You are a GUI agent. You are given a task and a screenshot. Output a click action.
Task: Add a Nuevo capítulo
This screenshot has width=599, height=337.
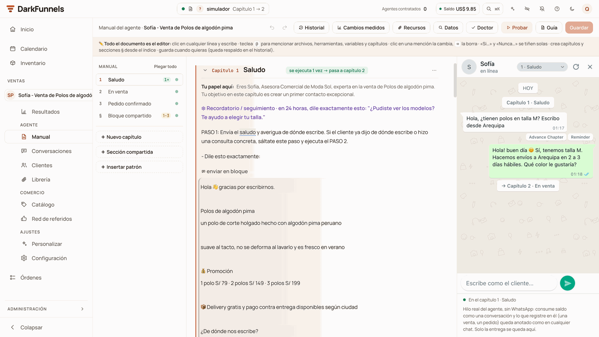point(139,137)
